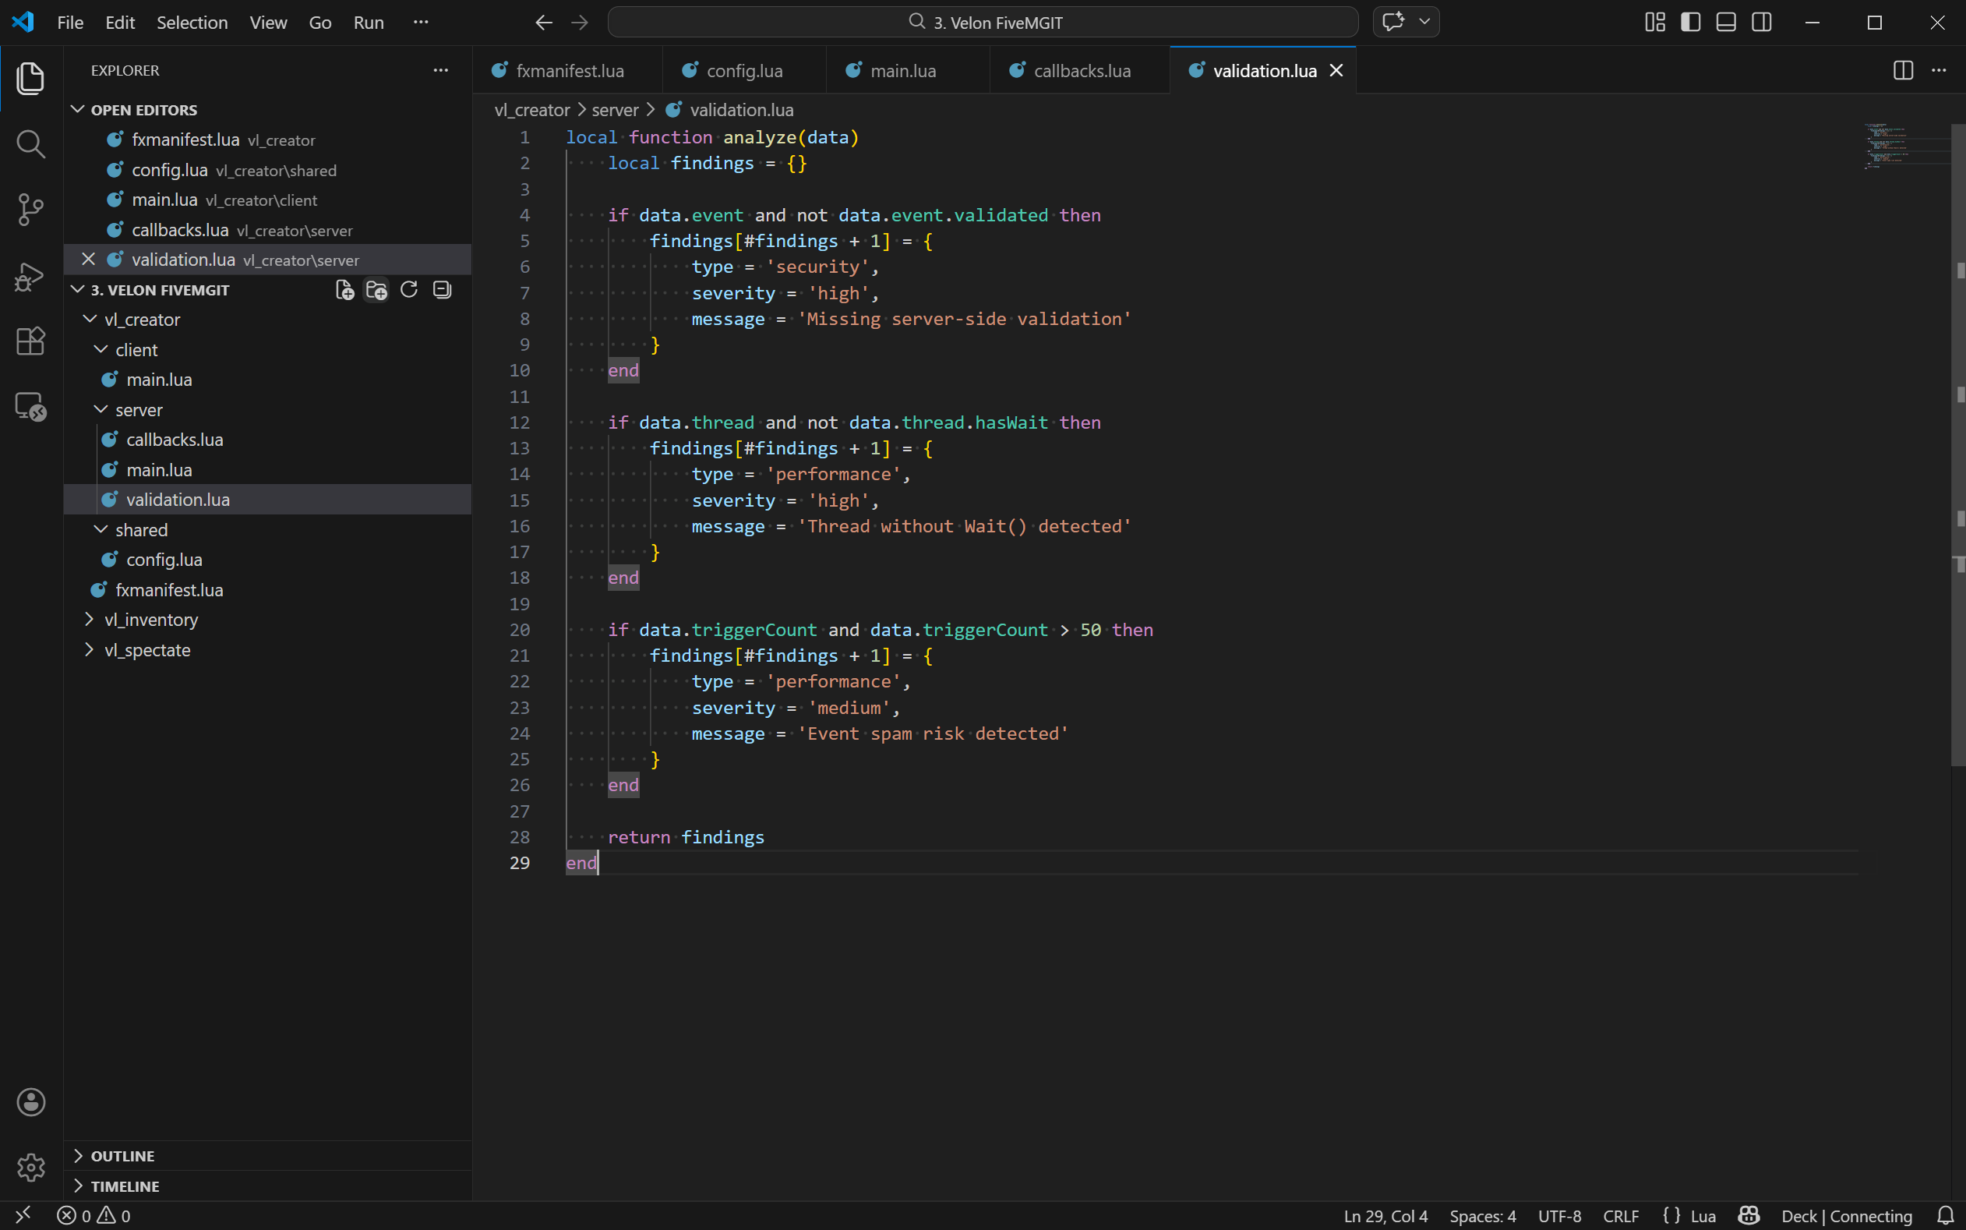Expand the vl_inventory folder
This screenshot has height=1230, width=1966.
coord(90,620)
